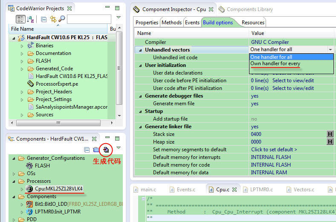This screenshot has height=222, width=336.
Task: Open the Components Library view tab
Action: (x=246, y=9)
